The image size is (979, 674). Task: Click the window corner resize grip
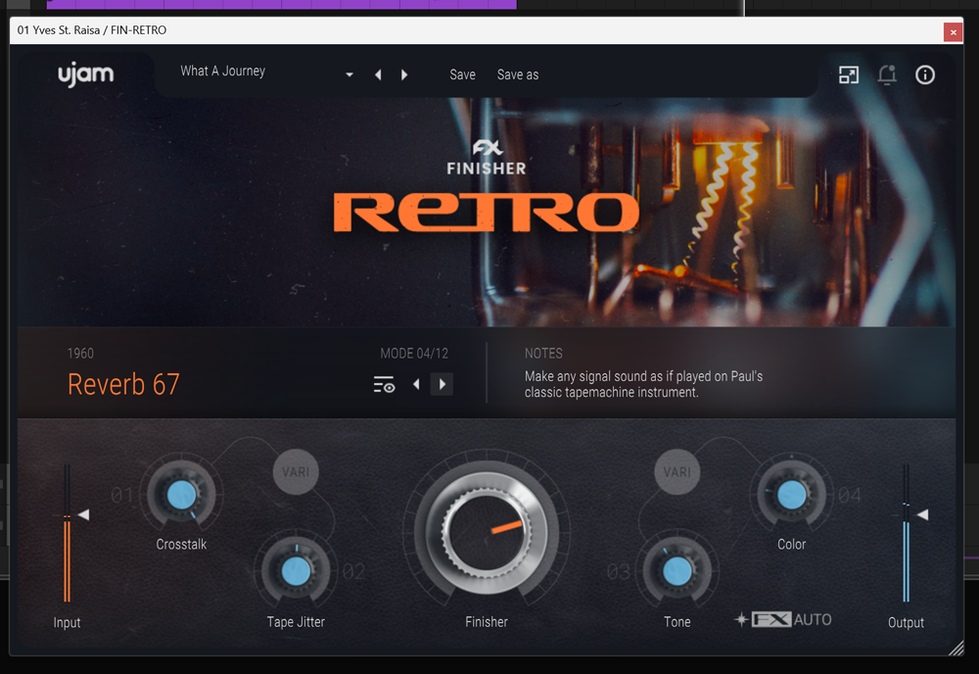(956, 649)
